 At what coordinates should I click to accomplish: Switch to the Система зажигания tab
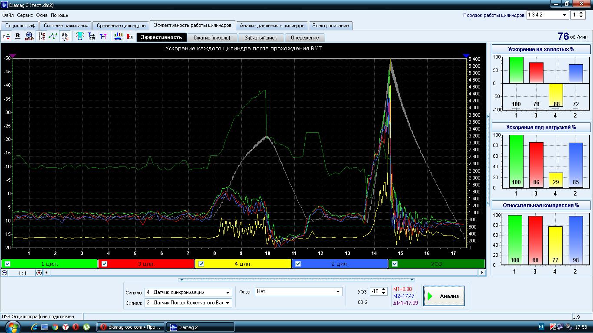pos(66,26)
